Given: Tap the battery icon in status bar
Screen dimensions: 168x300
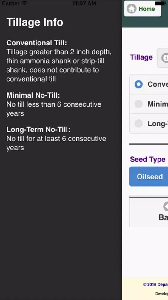Looking at the screenshot, I should (160, 3).
